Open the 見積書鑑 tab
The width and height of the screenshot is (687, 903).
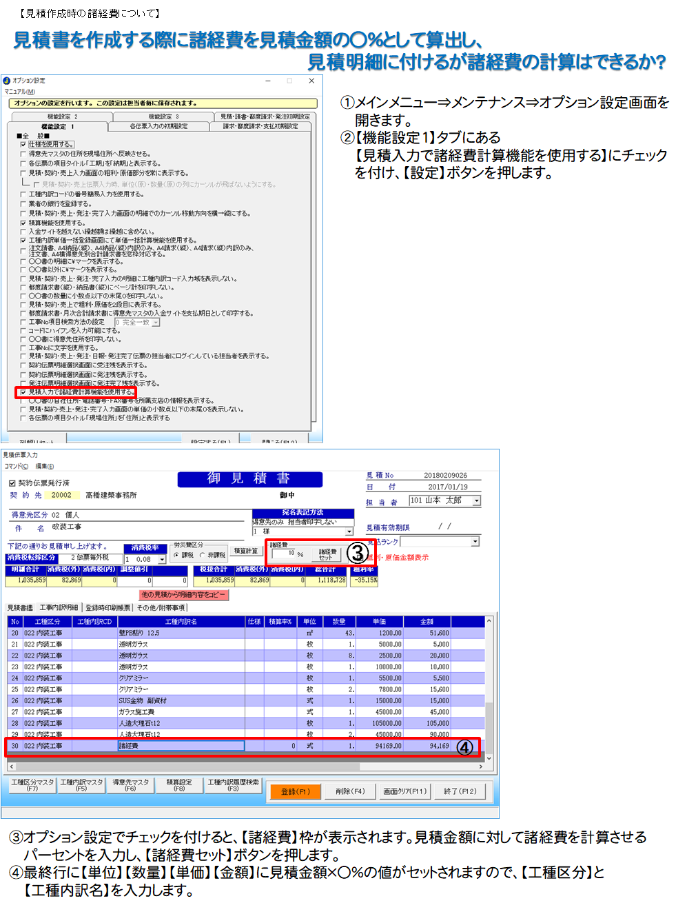(x=20, y=608)
